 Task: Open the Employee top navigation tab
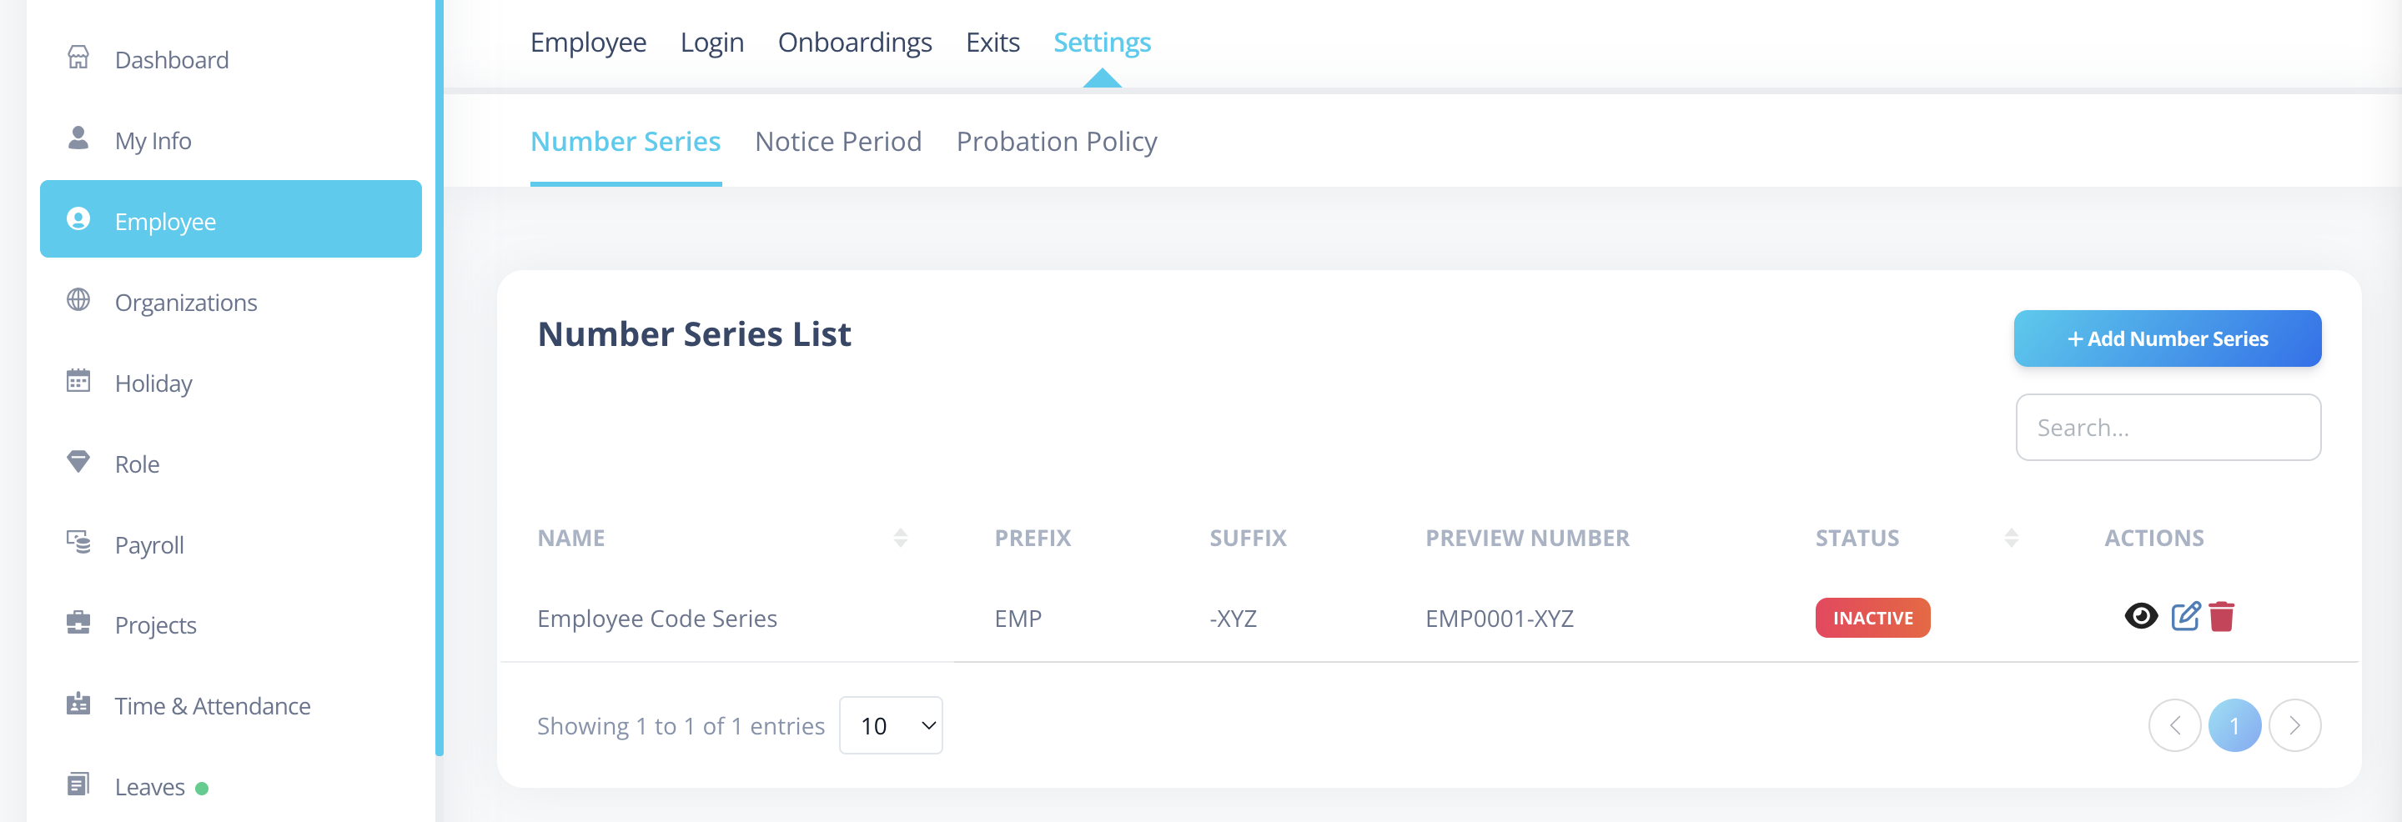tap(588, 42)
